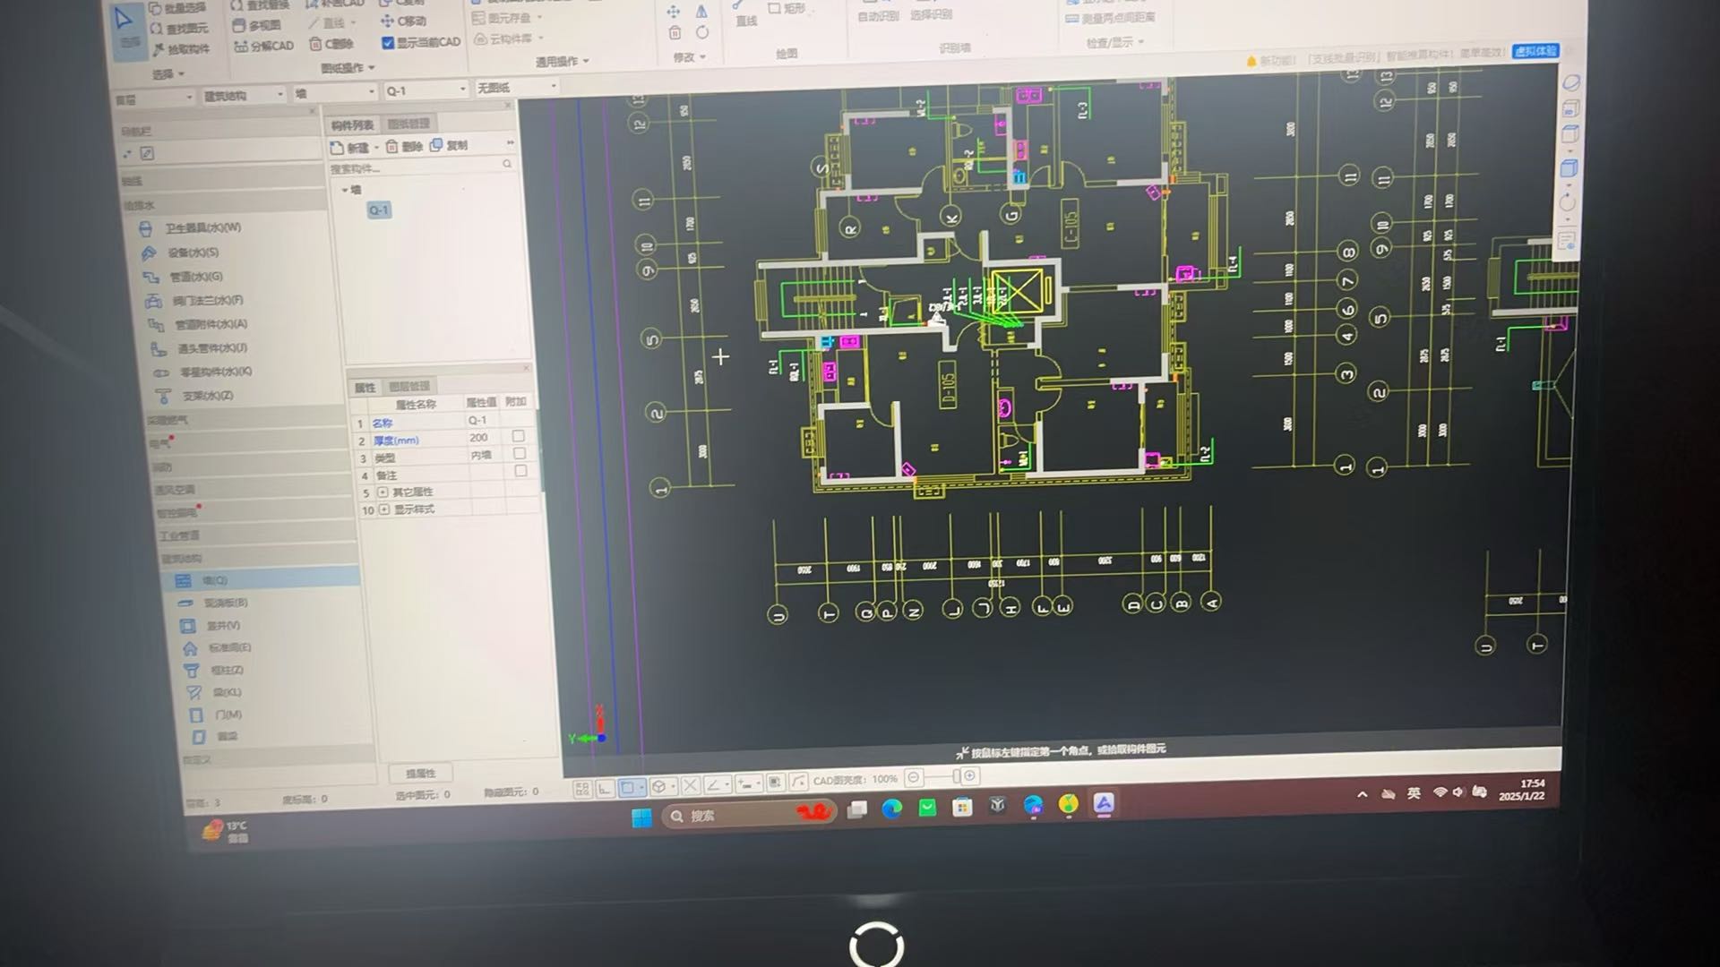This screenshot has height=967, width=1720.
Task: Select 卫生器具(水)(W) in navigation
Action: click(191, 228)
